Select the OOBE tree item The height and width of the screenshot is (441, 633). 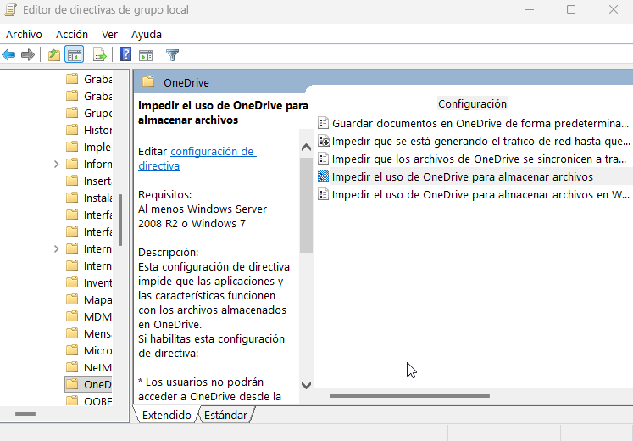(97, 401)
